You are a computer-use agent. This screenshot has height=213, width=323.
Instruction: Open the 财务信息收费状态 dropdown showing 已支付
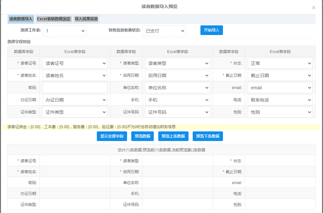tap(164, 31)
